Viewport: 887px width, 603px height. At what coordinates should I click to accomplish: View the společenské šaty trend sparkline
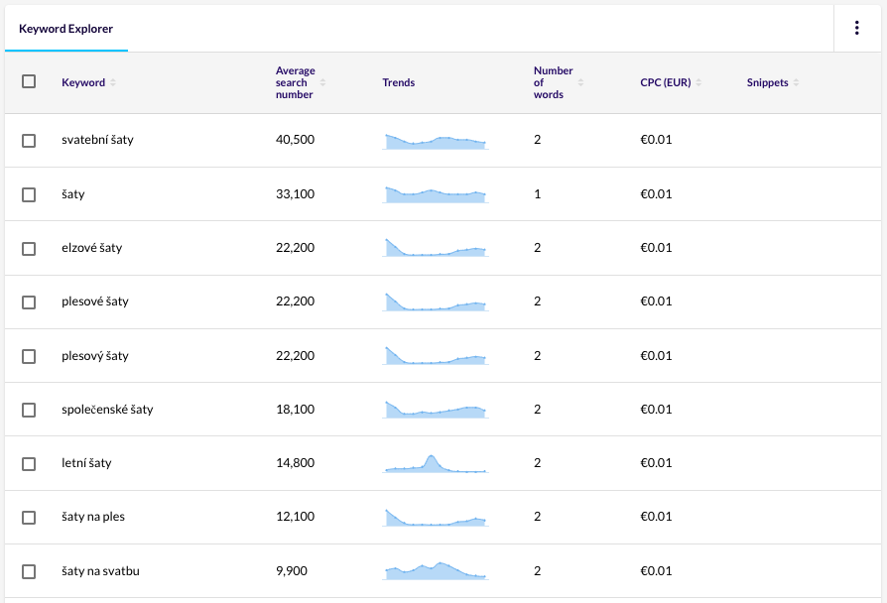(435, 410)
